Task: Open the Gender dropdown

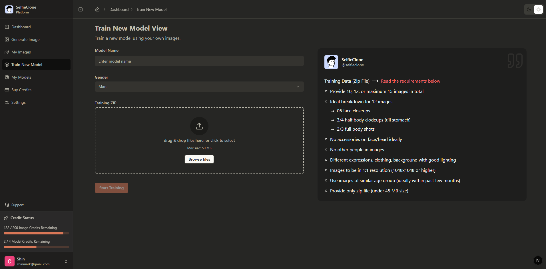Action: tap(199, 87)
